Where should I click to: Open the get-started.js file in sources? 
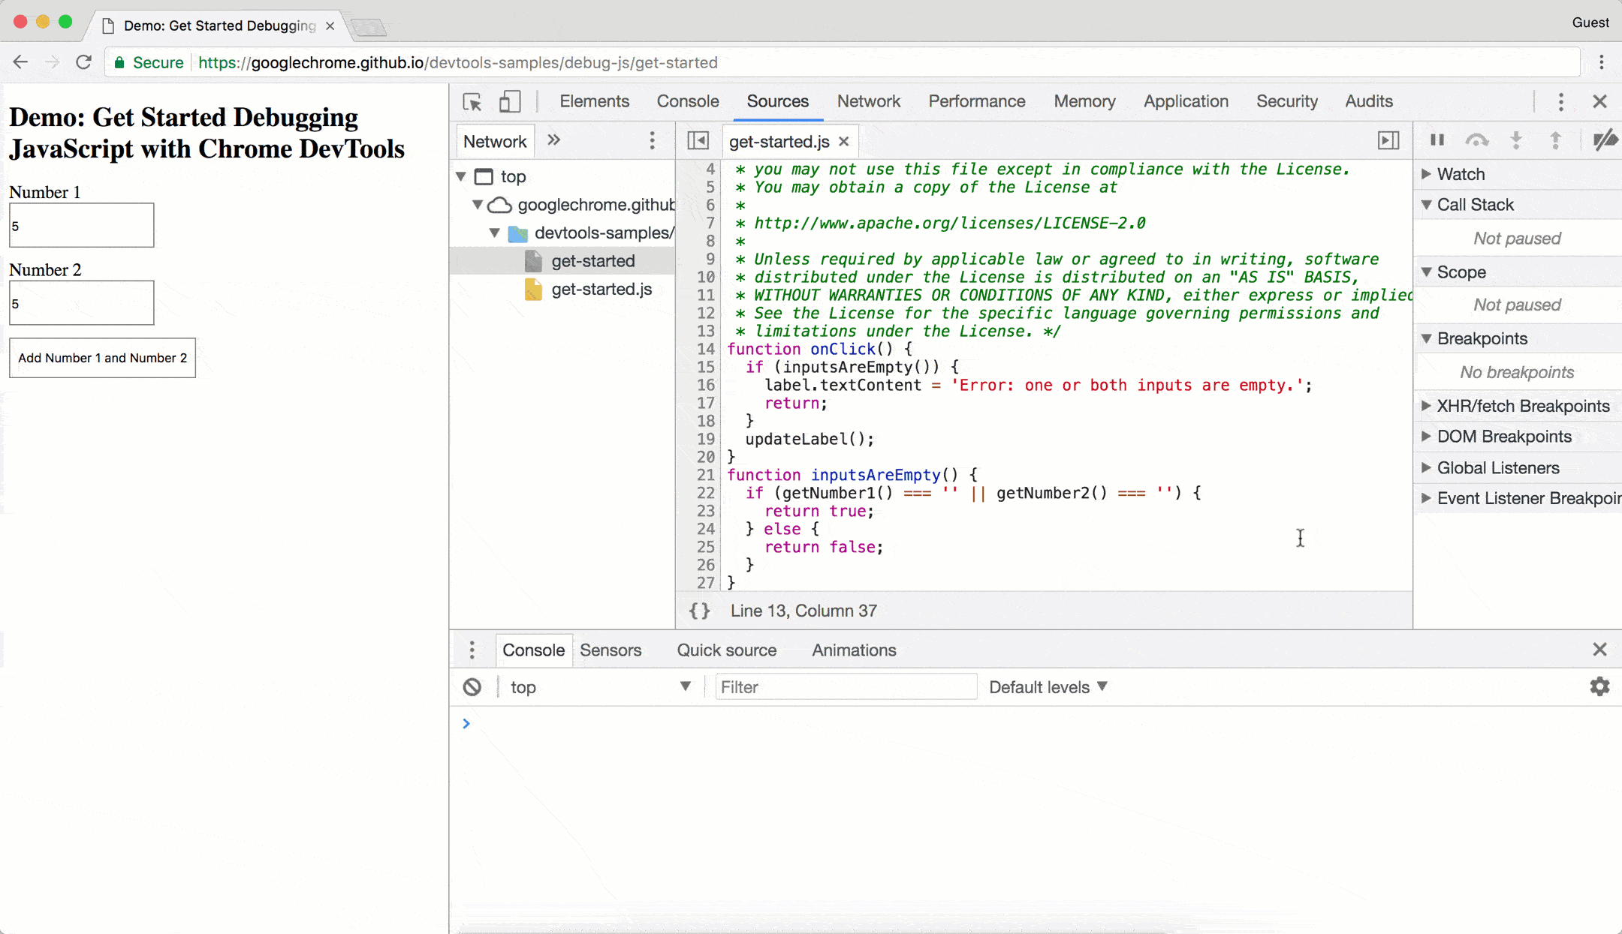[x=601, y=290]
